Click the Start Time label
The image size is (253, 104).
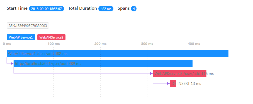click(17, 8)
